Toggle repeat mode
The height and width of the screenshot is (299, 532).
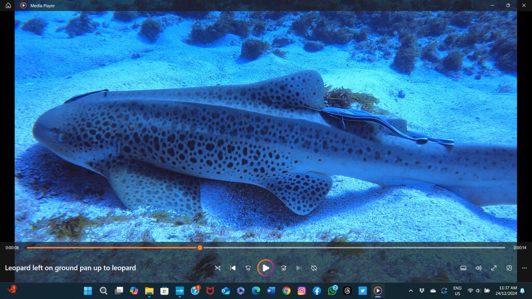(x=314, y=268)
